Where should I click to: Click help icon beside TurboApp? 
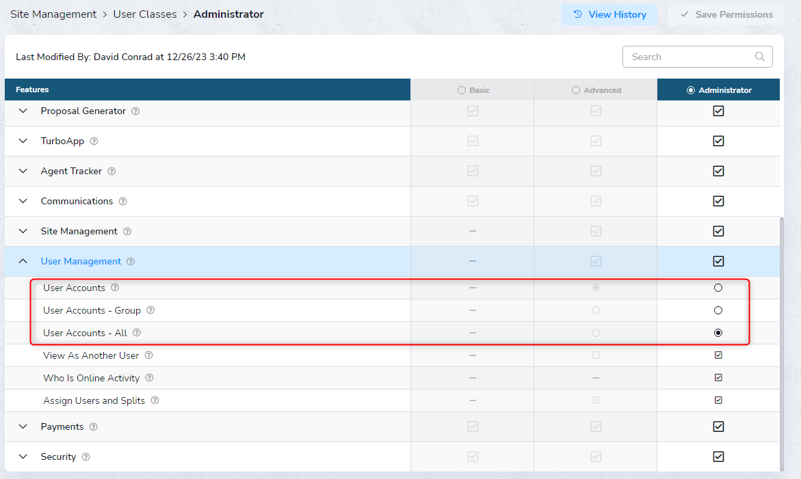[94, 141]
